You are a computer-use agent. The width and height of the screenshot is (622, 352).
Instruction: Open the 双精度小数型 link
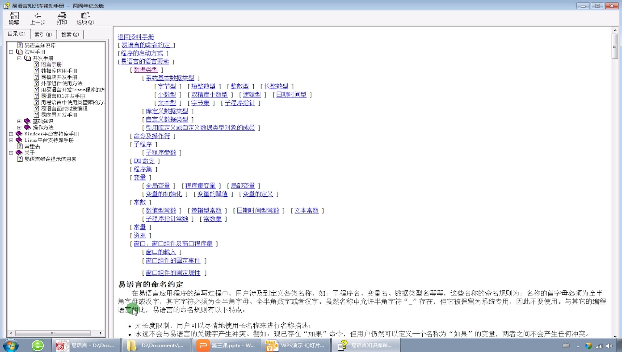tap(209, 95)
